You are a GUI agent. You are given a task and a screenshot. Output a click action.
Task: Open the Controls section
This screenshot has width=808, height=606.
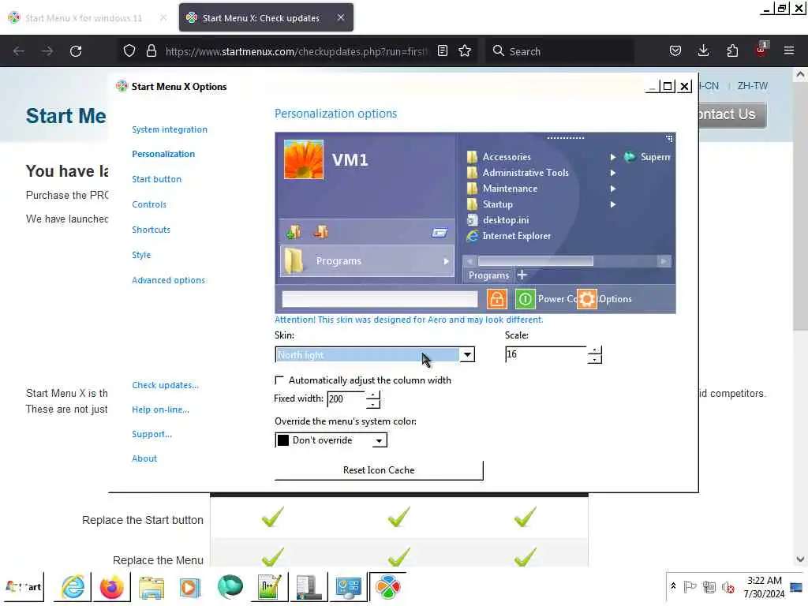[149, 204]
